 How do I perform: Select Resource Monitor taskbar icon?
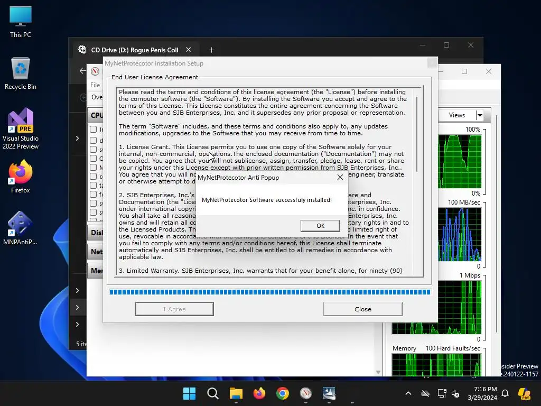click(x=306, y=393)
